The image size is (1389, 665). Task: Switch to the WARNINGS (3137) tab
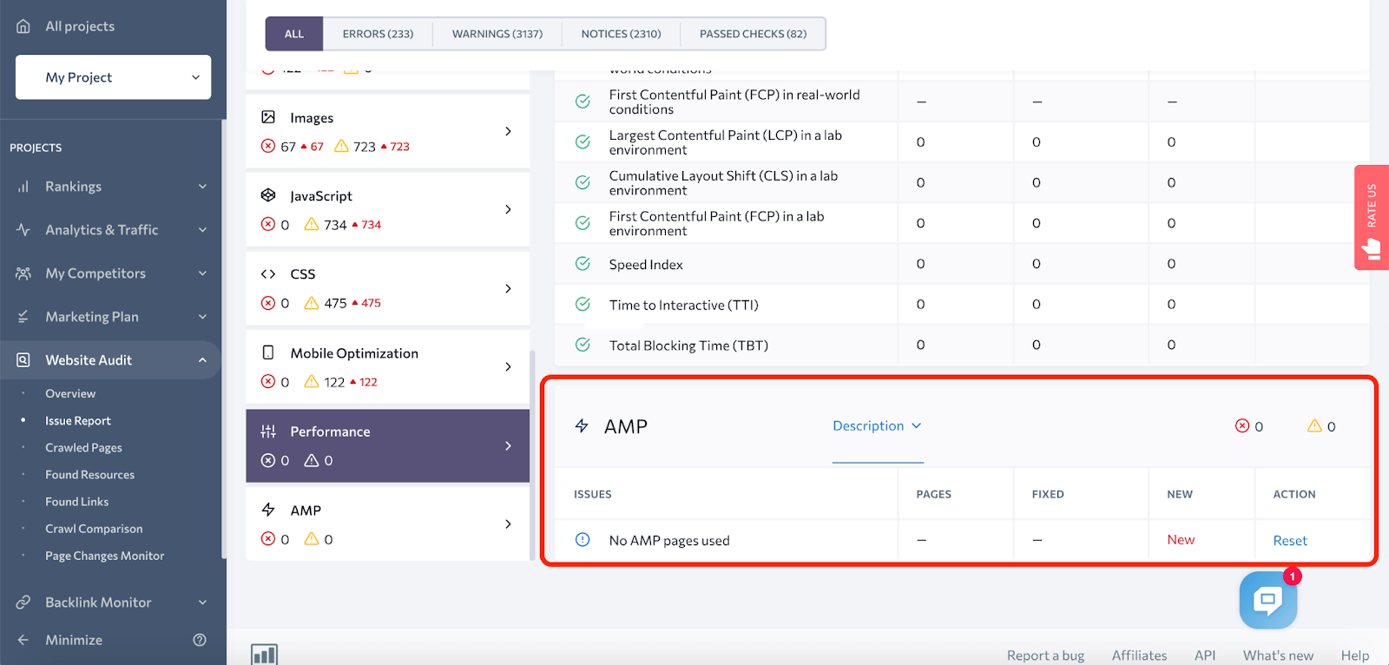tap(497, 34)
